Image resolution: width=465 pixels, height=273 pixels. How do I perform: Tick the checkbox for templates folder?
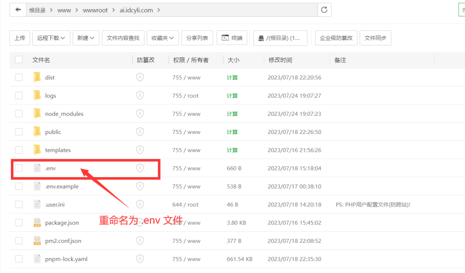pos(19,150)
